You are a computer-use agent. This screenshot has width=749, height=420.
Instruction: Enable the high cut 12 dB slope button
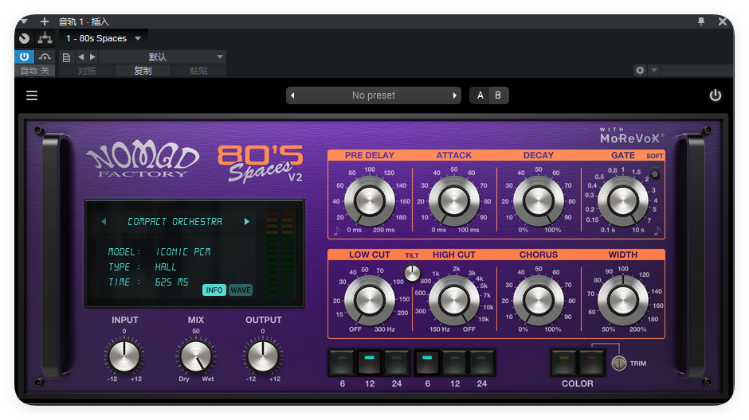(455, 362)
